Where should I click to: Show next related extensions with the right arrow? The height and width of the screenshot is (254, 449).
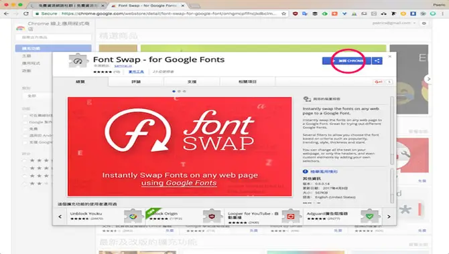tap(389, 217)
